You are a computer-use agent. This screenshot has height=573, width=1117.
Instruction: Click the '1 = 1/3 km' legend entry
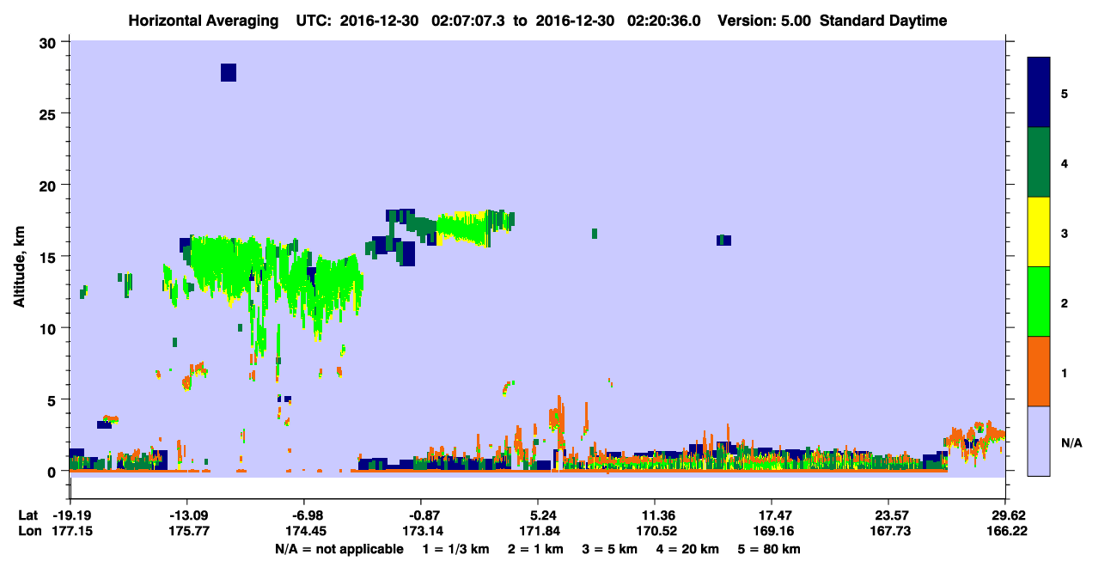coord(455,549)
